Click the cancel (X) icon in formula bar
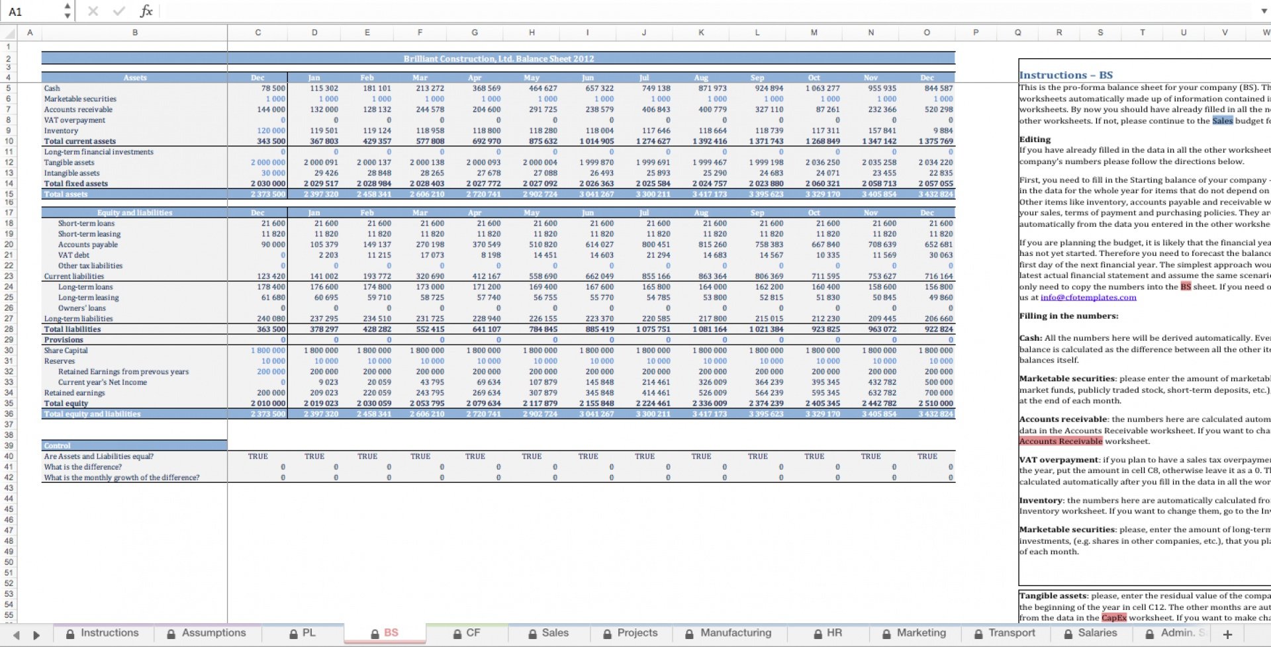1271x647 pixels. click(x=93, y=11)
